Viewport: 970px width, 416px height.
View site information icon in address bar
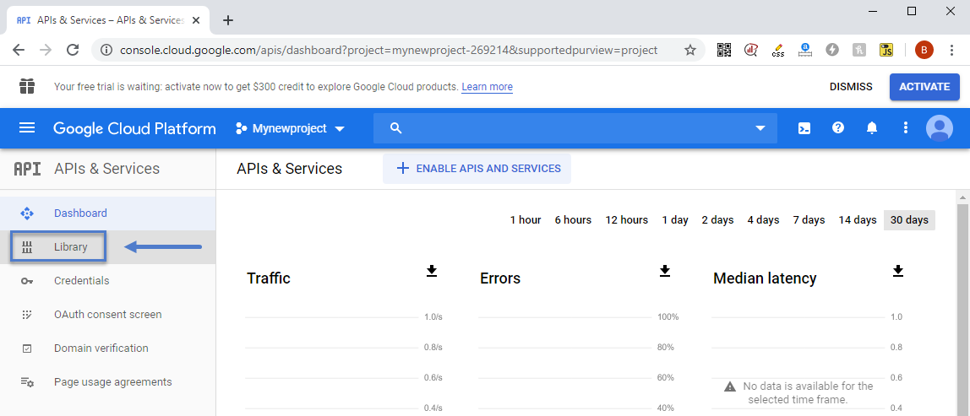coord(106,50)
